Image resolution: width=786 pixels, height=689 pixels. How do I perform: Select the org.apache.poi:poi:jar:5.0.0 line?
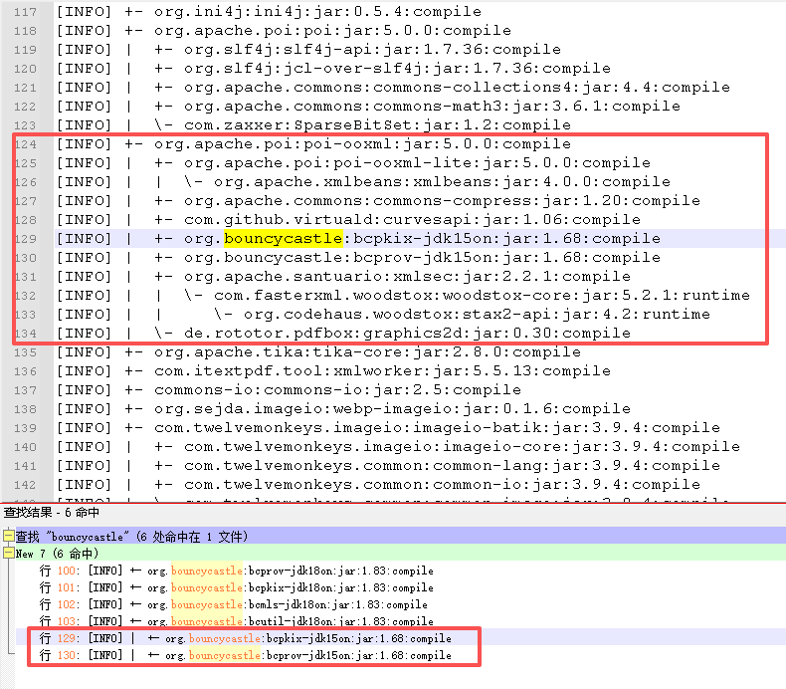pyautogui.click(x=284, y=30)
